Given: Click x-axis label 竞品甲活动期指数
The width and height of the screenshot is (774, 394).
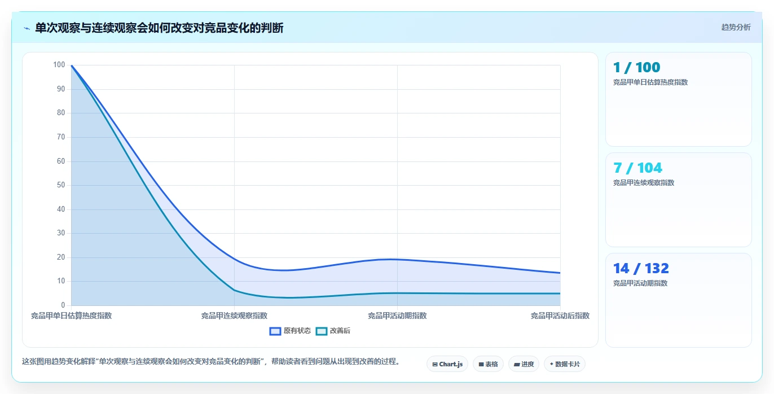Looking at the screenshot, I should click(x=397, y=316).
